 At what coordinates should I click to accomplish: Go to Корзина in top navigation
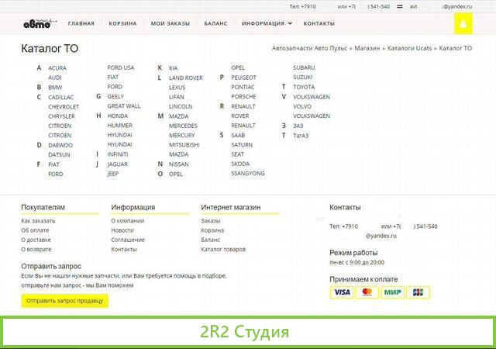pos(122,24)
